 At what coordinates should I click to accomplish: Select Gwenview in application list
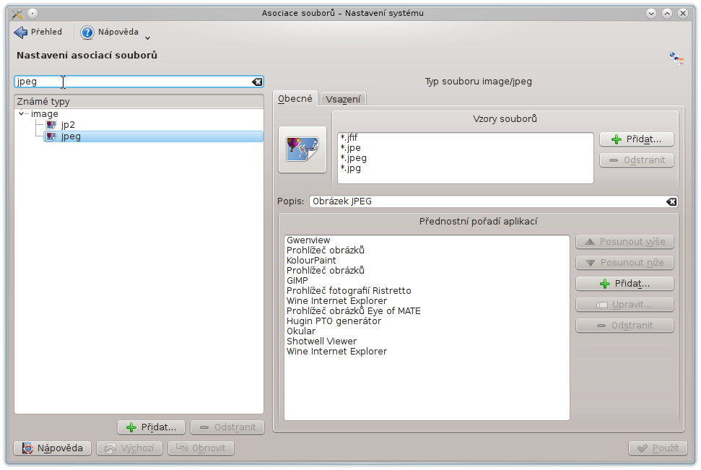308,240
